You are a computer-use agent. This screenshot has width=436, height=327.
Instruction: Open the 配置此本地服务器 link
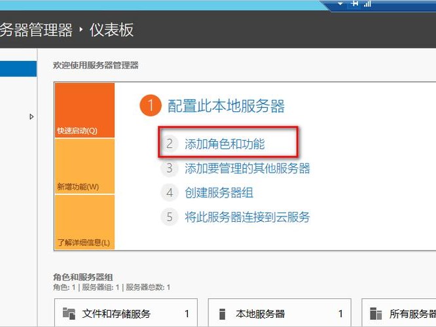point(226,106)
